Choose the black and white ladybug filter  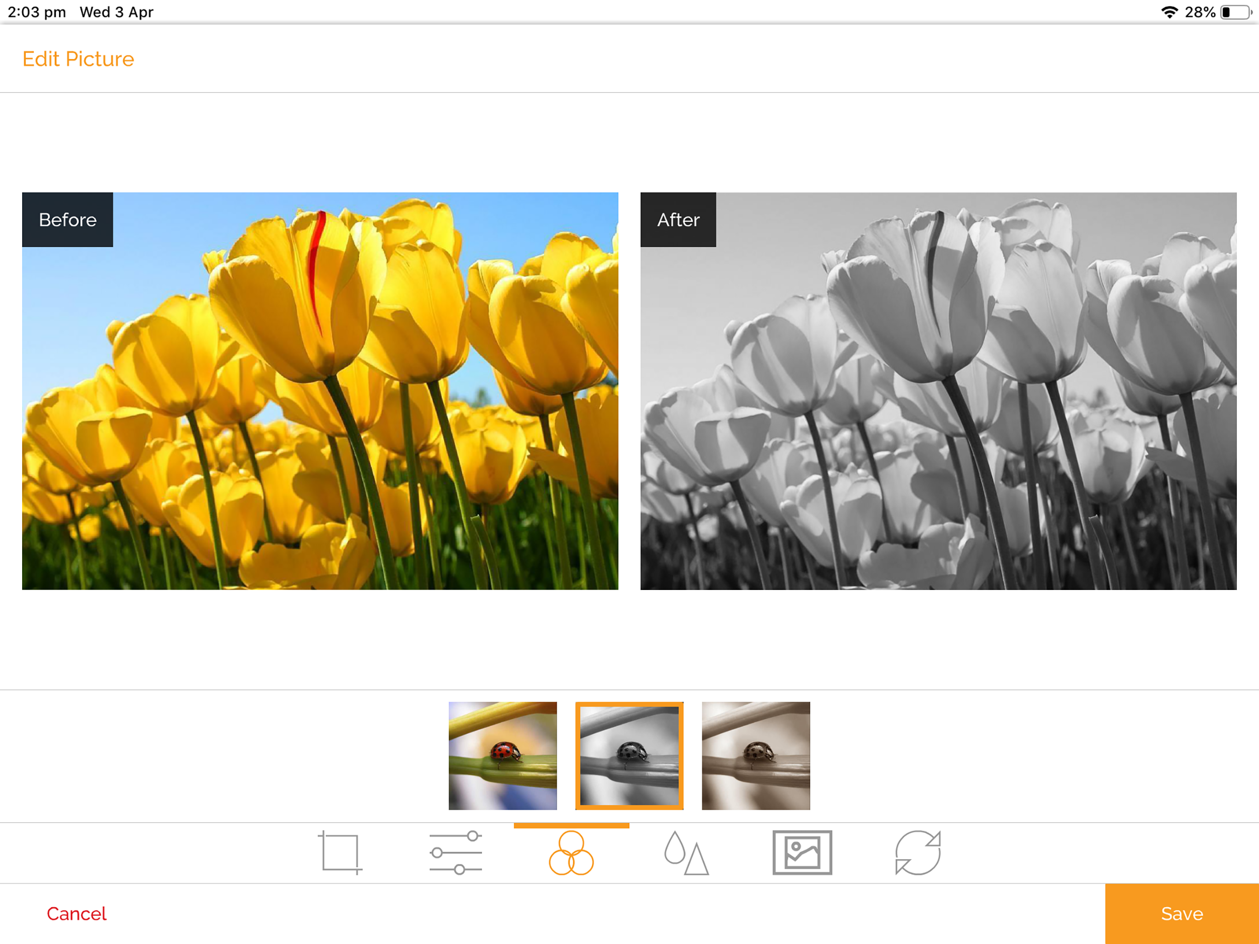(629, 755)
